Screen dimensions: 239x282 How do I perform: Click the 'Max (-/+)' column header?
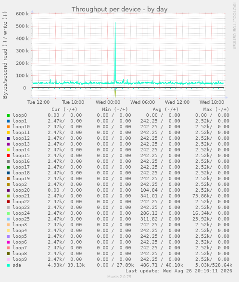pos(216,110)
